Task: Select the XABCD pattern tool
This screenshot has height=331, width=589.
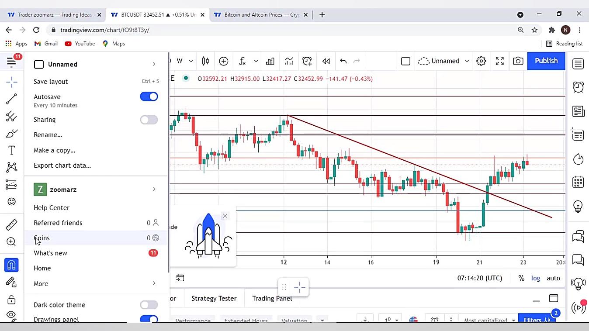Action: (x=11, y=167)
